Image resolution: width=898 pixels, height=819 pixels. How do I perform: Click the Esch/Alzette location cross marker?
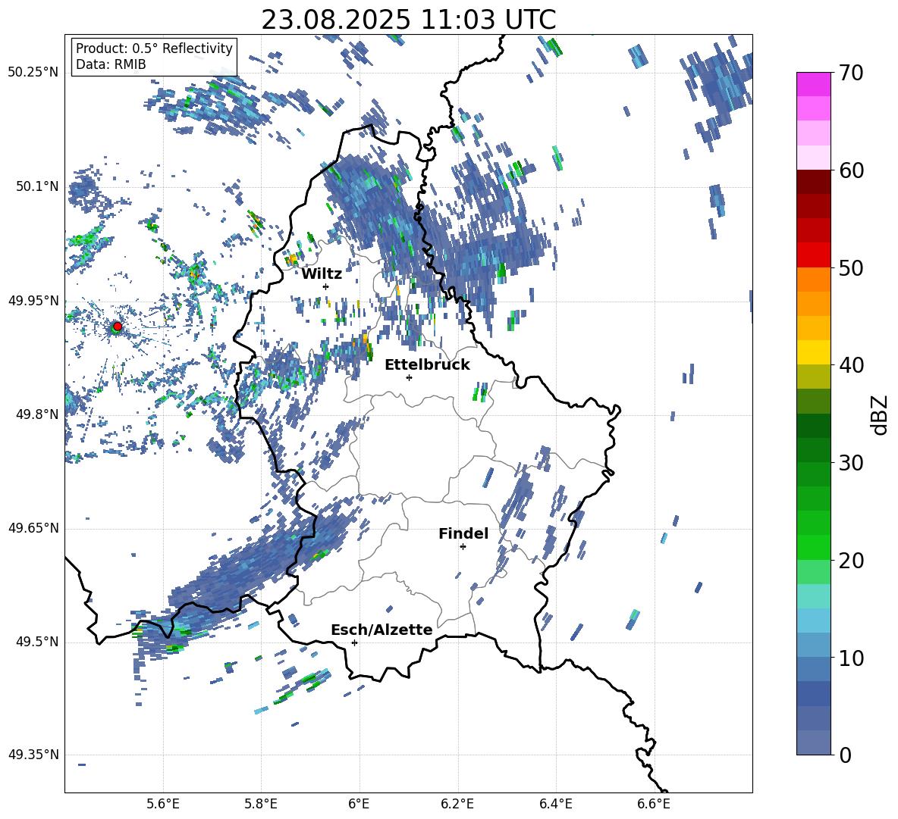point(354,642)
